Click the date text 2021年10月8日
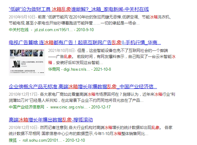 [62, 50]
